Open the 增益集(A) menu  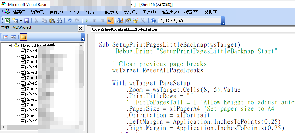(170, 12)
